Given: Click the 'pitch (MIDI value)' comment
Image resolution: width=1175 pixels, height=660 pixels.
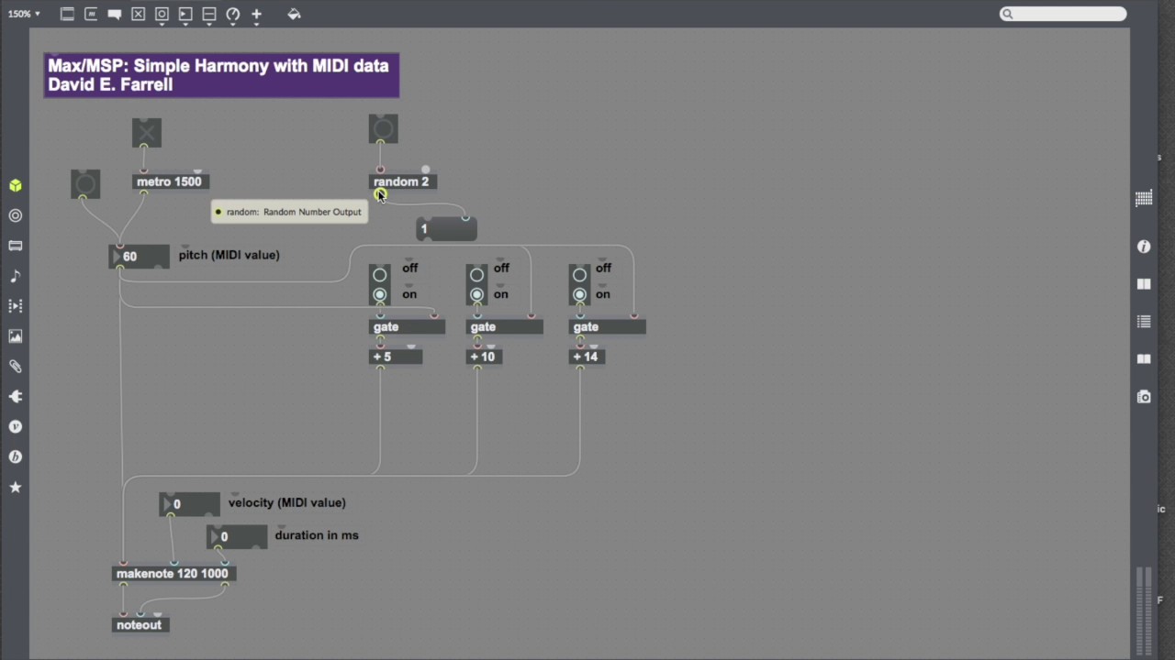Looking at the screenshot, I should tap(229, 255).
